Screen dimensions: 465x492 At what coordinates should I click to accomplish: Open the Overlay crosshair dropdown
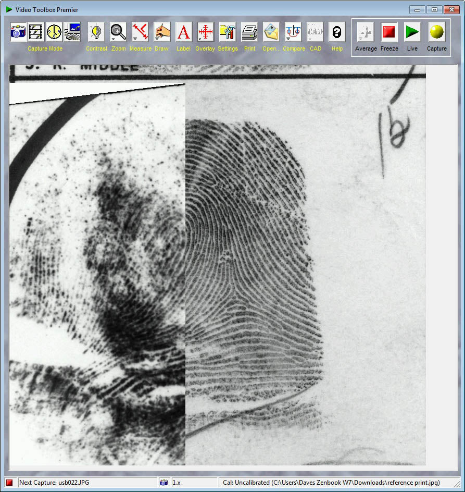(x=206, y=32)
